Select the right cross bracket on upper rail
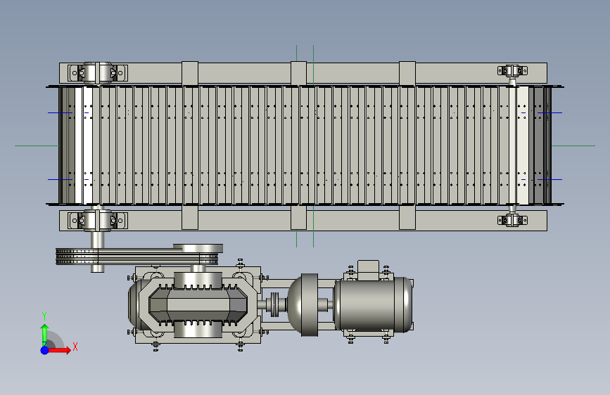Image resolution: width=610 pixels, height=395 pixels. 407,73
